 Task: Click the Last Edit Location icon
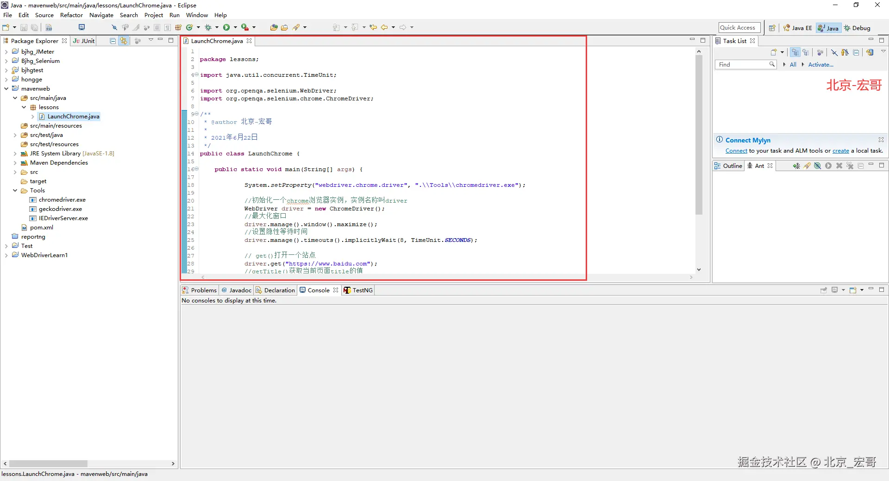pos(373,28)
